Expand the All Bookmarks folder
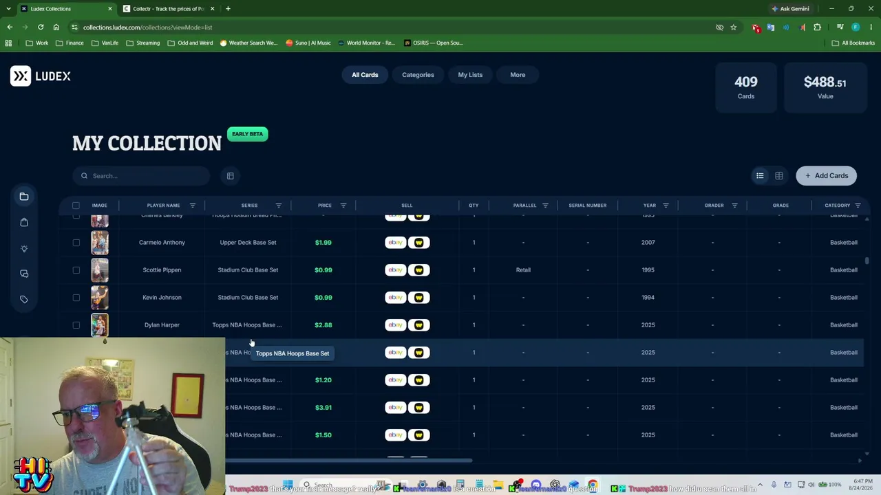The width and height of the screenshot is (881, 495). coord(853,43)
